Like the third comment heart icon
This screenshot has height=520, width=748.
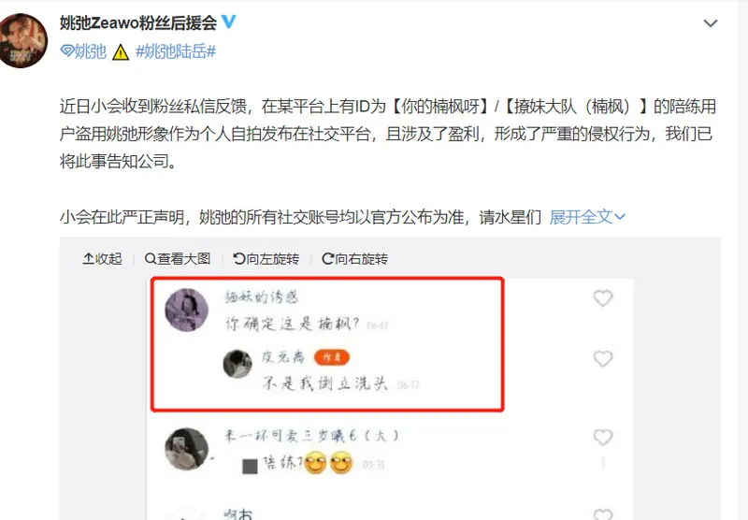point(603,437)
